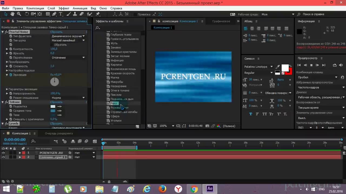Select the Магма preset
Screen dimensions: 346x194
(115, 78)
